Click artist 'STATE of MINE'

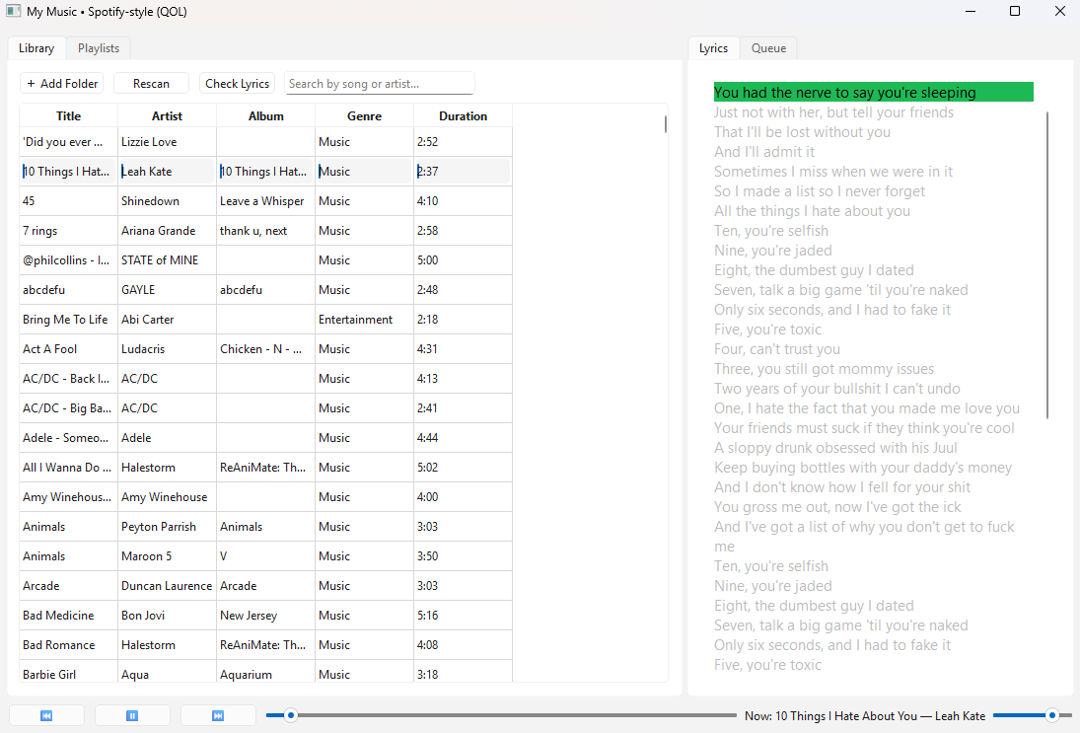click(x=167, y=260)
